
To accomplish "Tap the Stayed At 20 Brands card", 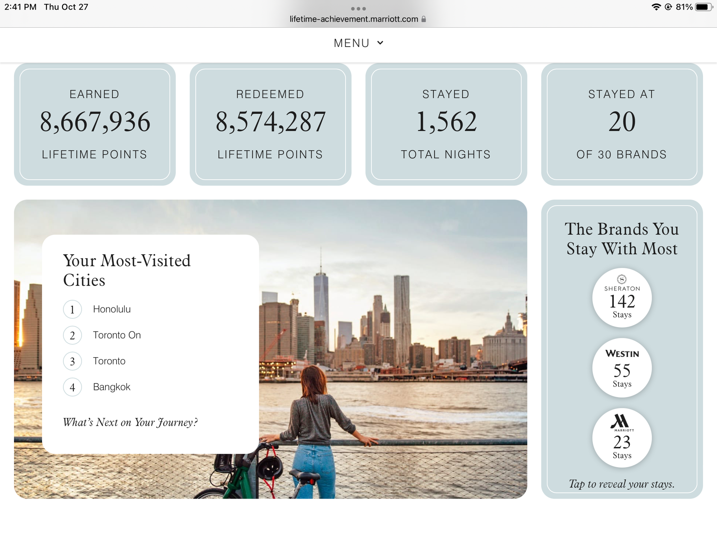I will point(622,124).
